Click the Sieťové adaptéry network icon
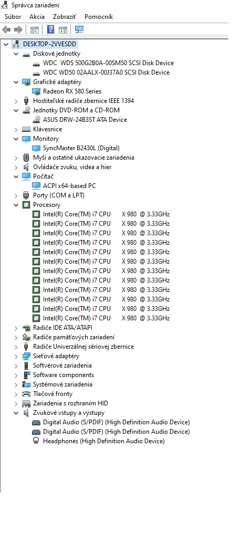Image resolution: width=233 pixels, height=543 pixels. tap(26, 356)
